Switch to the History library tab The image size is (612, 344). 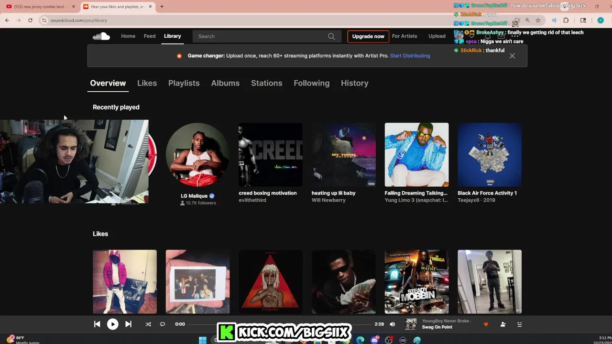pyautogui.click(x=354, y=83)
